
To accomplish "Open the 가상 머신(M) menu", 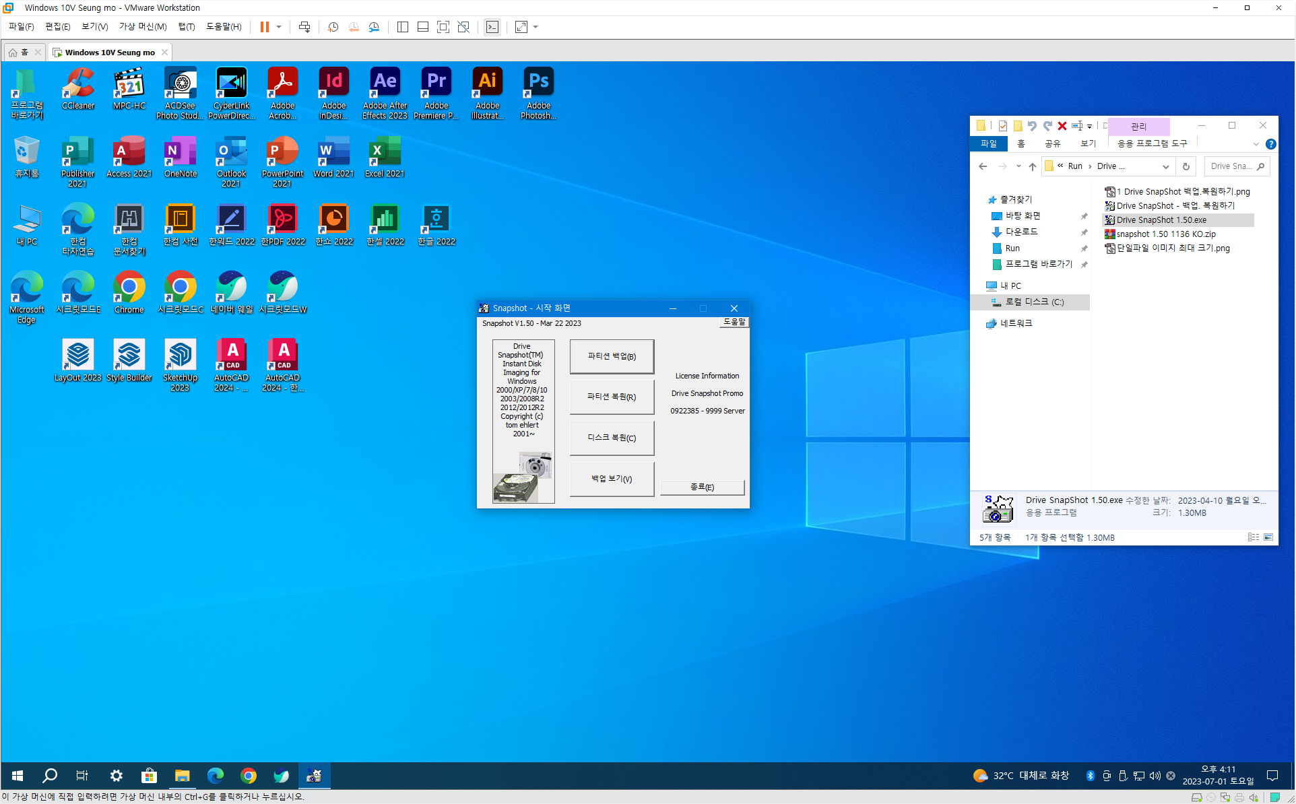I will pyautogui.click(x=143, y=27).
